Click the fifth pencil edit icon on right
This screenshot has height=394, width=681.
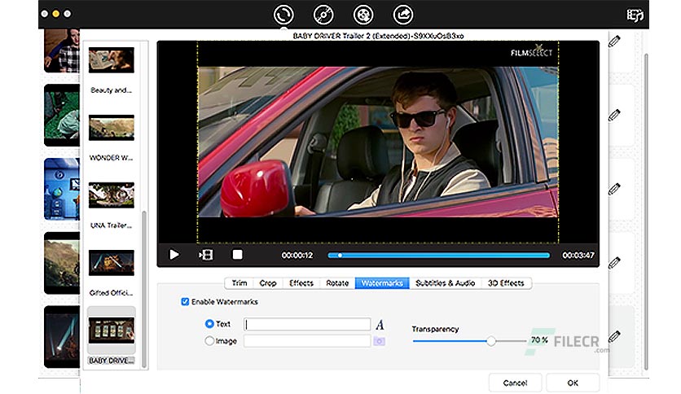614,336
